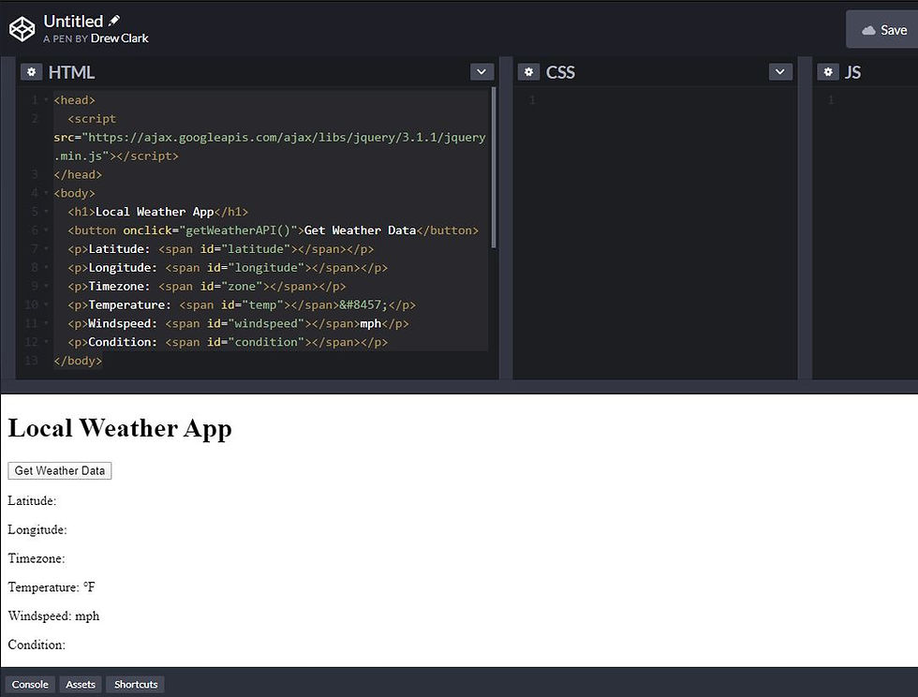Fold the Latitude paragraph line 7 arrow
The height and width of the screenshot is (697, 918).
click(x=46, y=249)
